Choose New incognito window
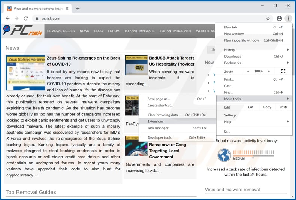This screenshot has height=200, width=296. coord(241,40)
